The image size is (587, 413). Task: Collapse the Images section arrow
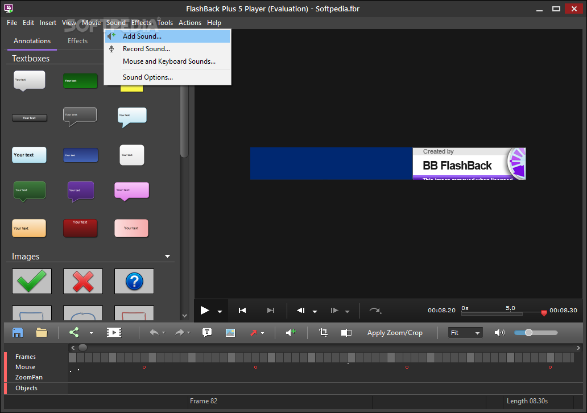(167, 256)
